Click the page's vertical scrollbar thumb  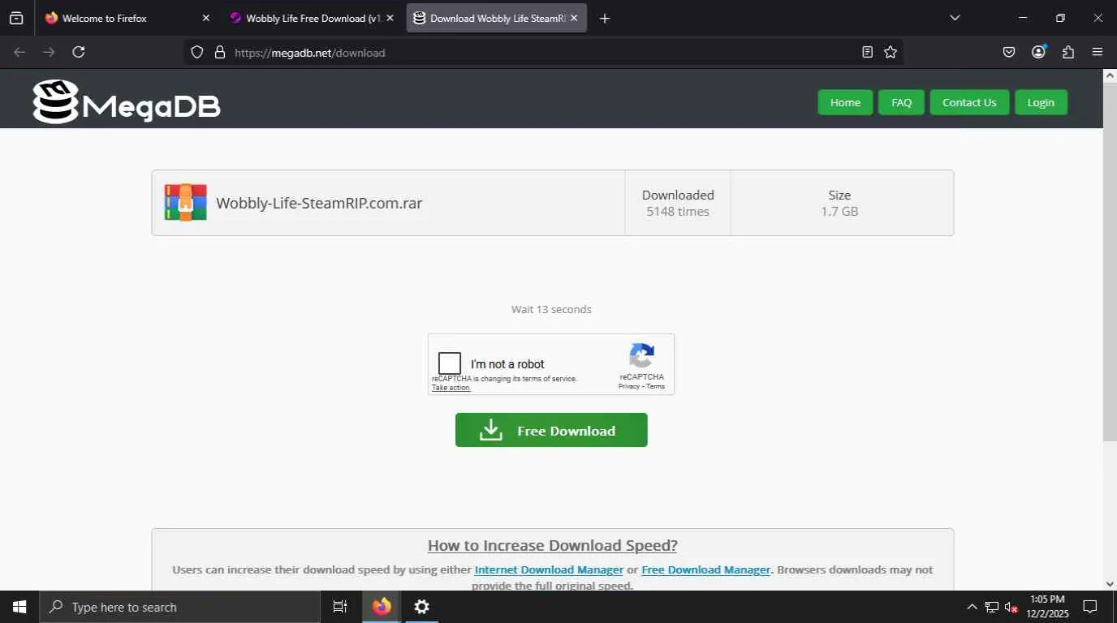click(1110, 261)
